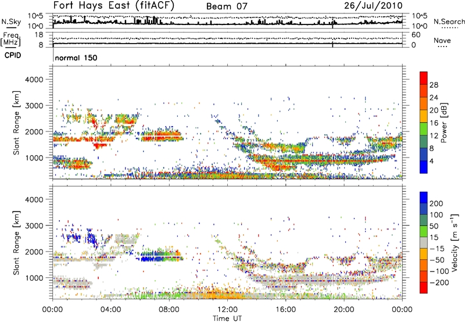465x322 pixels.
Task: Select the light green Power colorbar segment near '12'
Action: point(424,129)
